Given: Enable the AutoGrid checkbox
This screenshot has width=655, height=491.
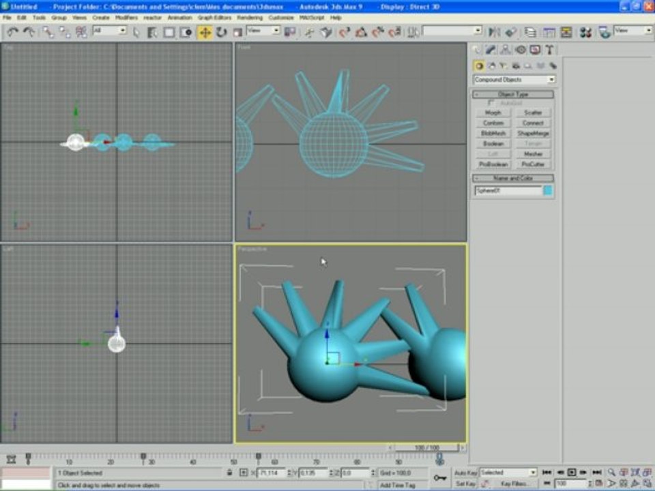Looking at the screenshot, I should tap(491, 103).
